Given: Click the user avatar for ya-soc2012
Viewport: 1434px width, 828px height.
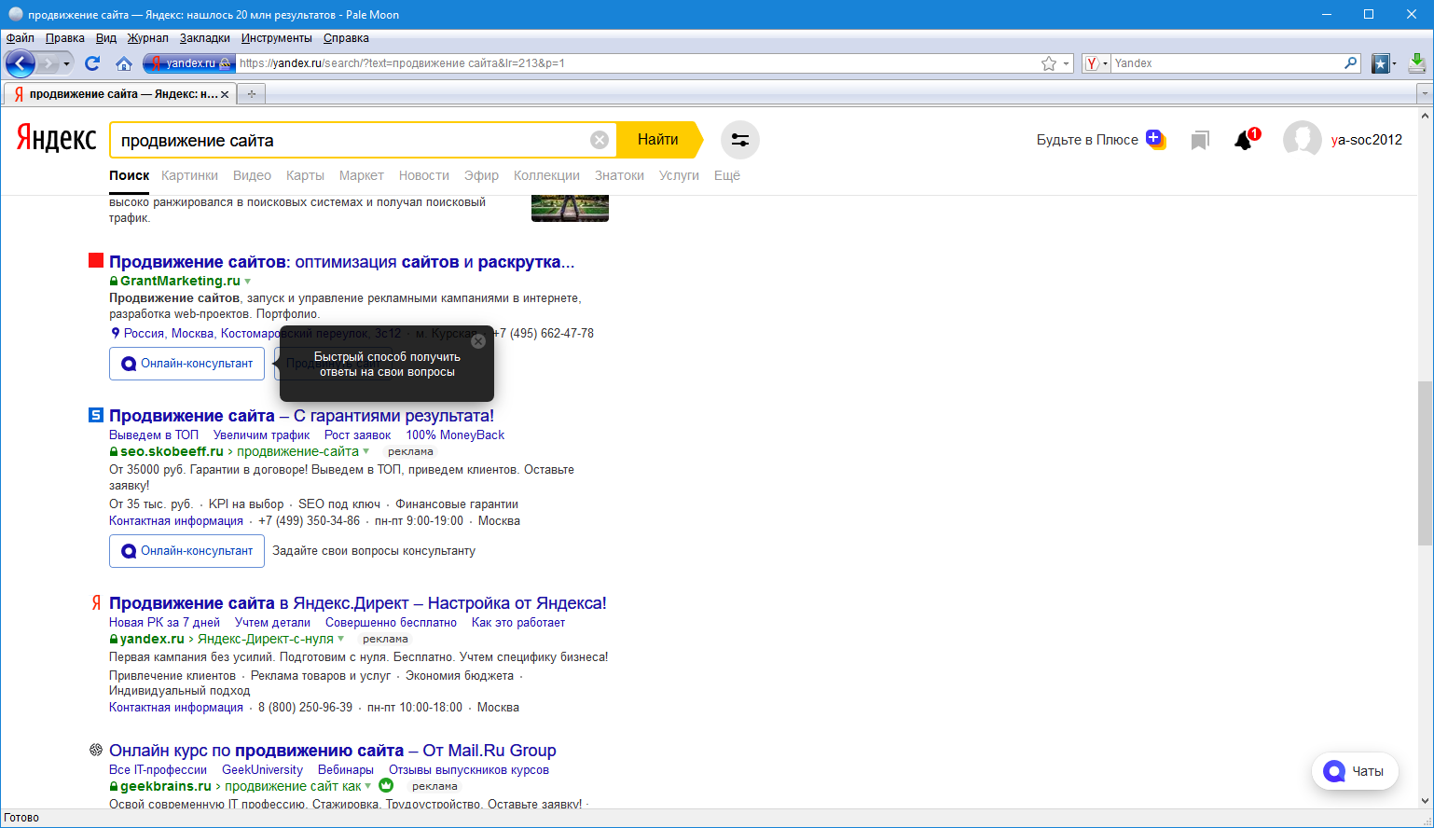Looking at the screenshot, I should tap(1303, 140).
